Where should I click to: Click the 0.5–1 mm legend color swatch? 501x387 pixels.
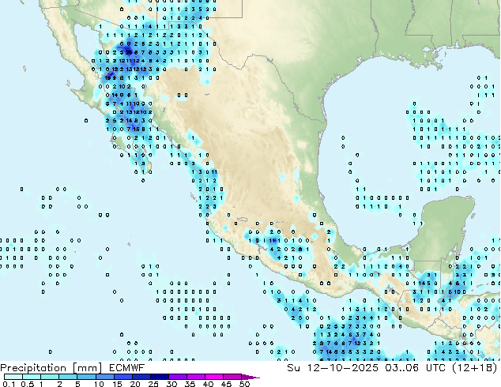32,377
